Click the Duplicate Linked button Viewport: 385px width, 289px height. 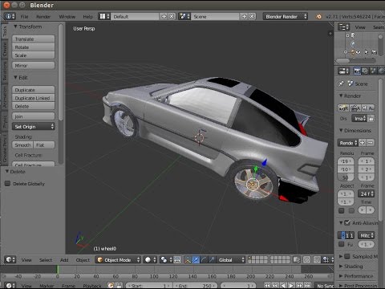(x=34, y=98)
